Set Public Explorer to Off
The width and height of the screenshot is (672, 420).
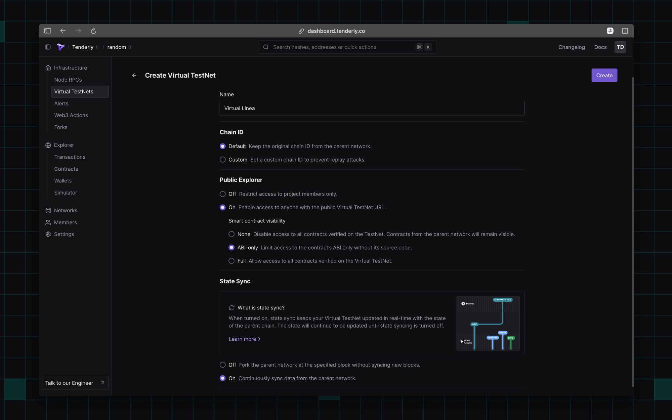[222, 194]
